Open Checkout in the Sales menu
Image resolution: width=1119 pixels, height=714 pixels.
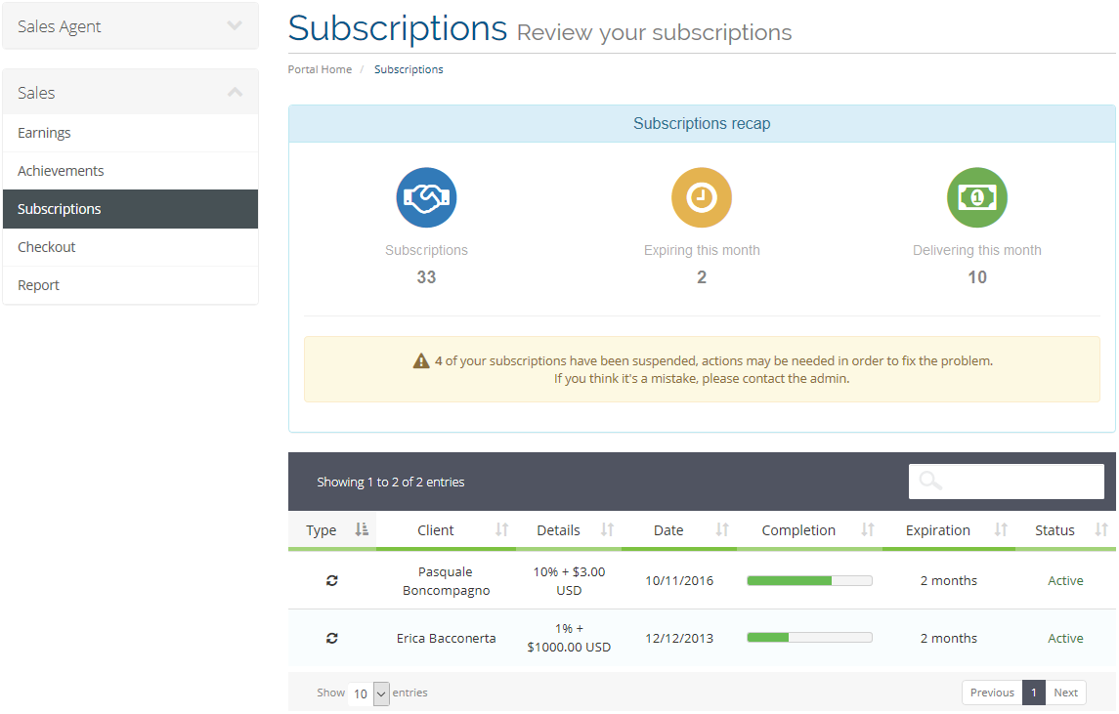click(x=131, y=247)
